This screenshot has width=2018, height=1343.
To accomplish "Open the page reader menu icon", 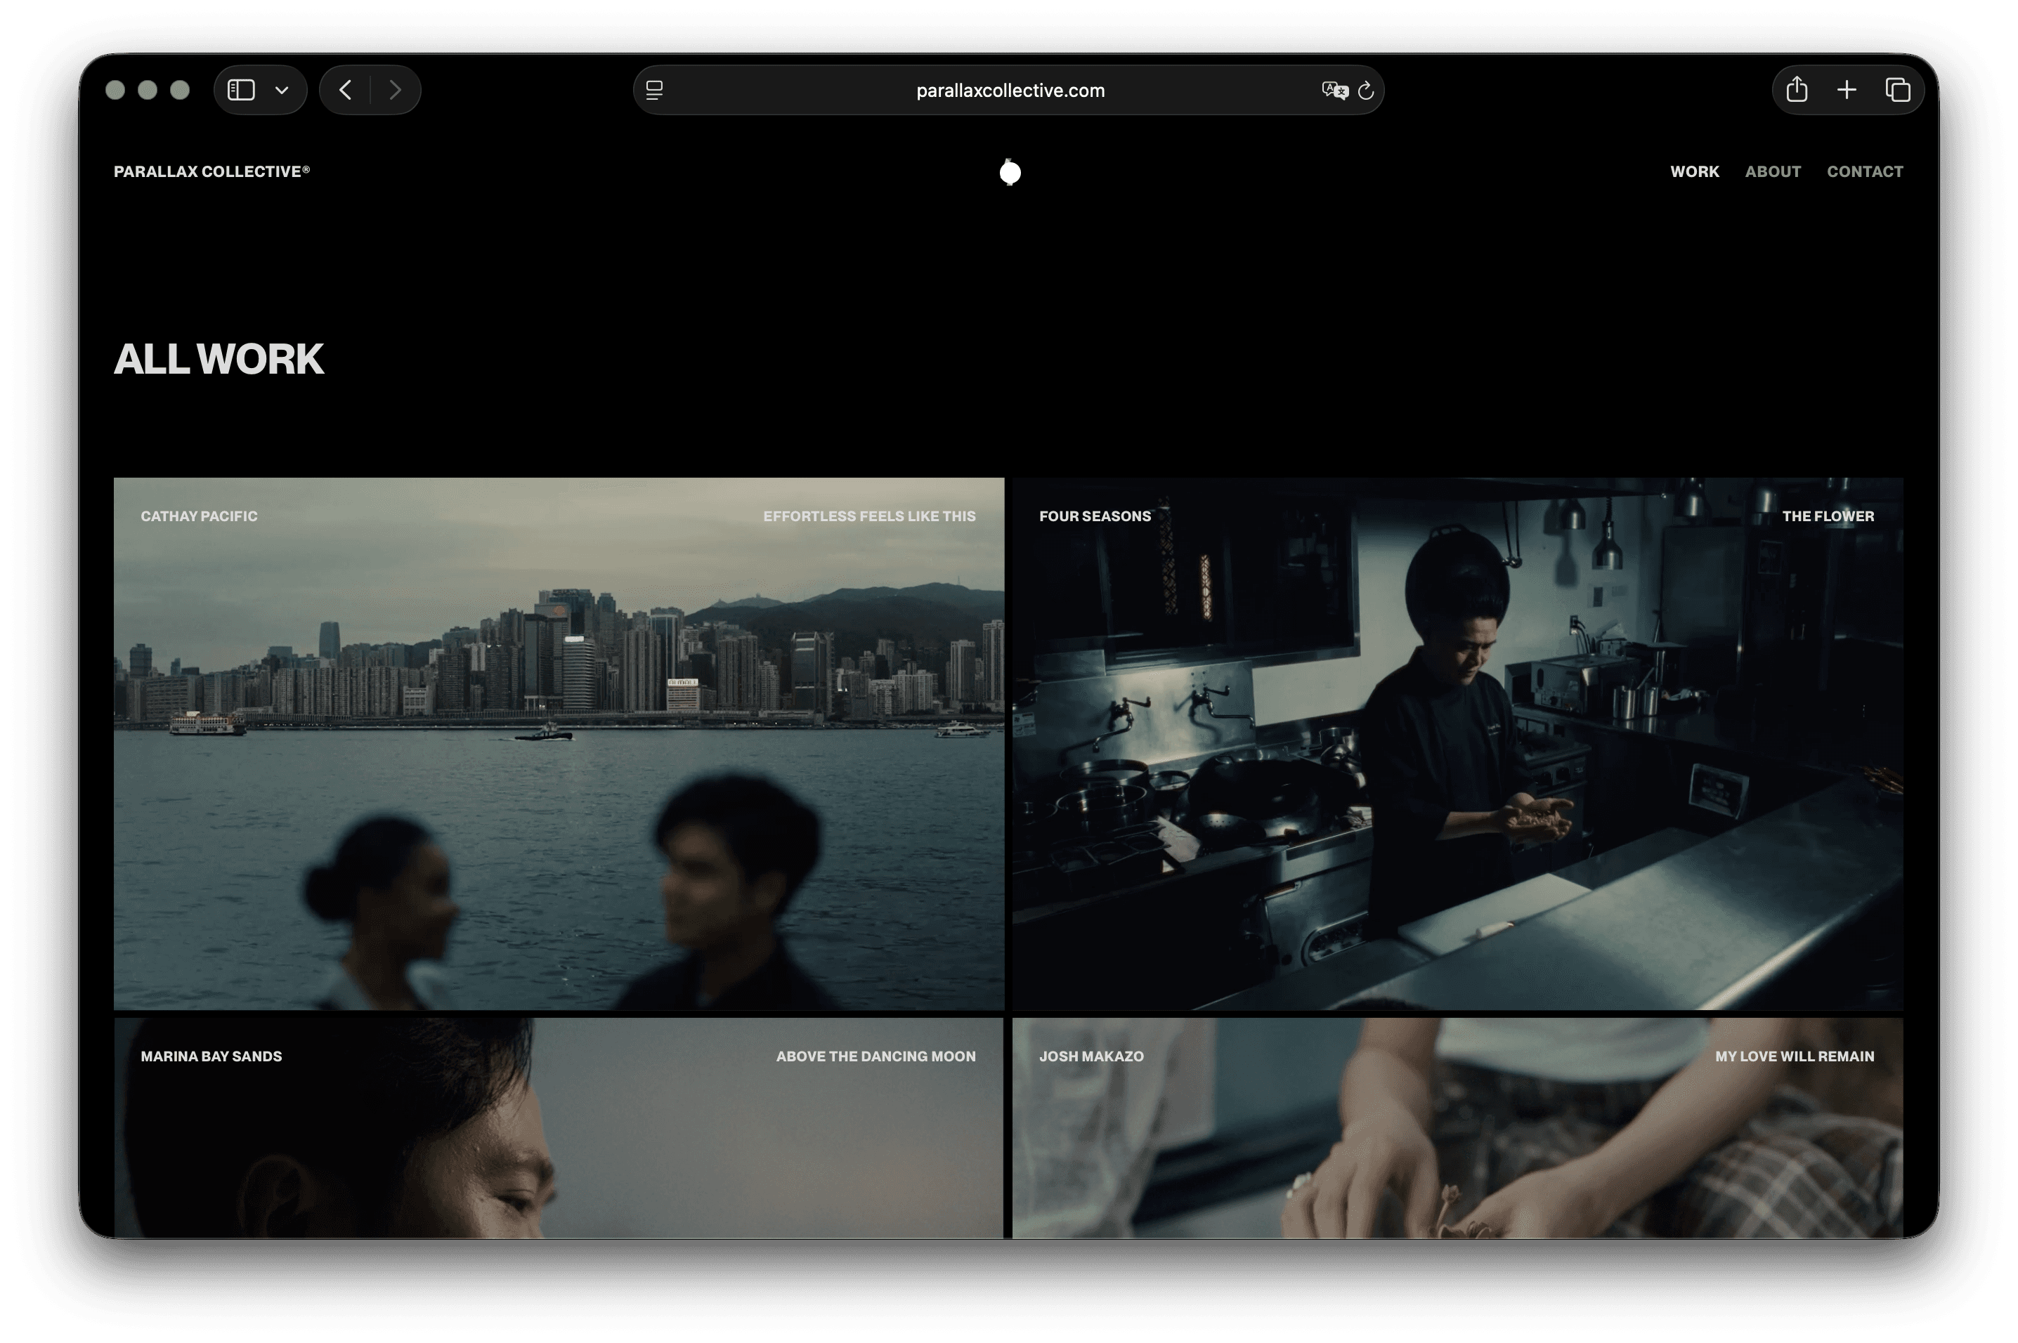I will tap(654, 90).
